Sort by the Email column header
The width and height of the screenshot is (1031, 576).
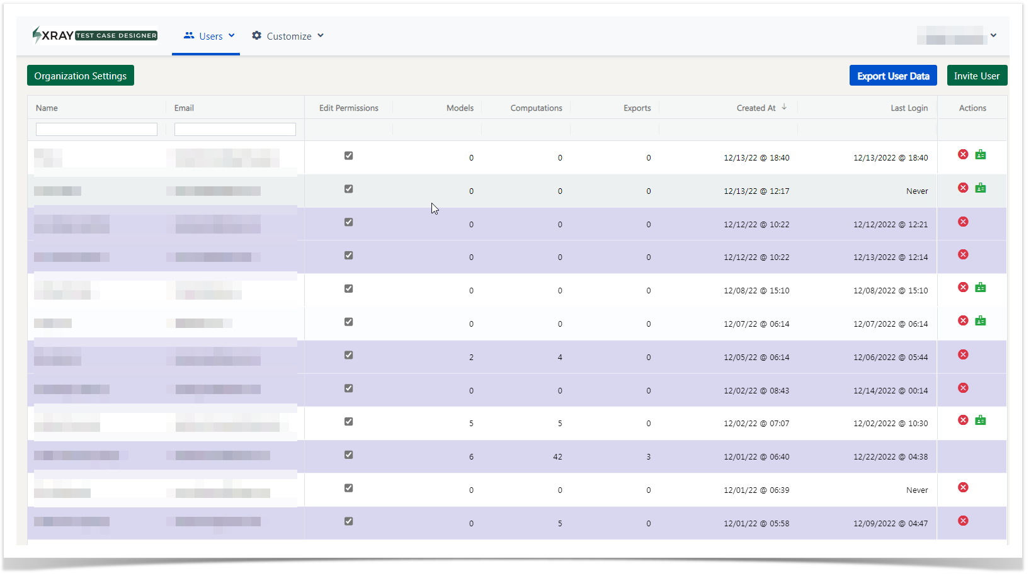[x=184, y=108]
